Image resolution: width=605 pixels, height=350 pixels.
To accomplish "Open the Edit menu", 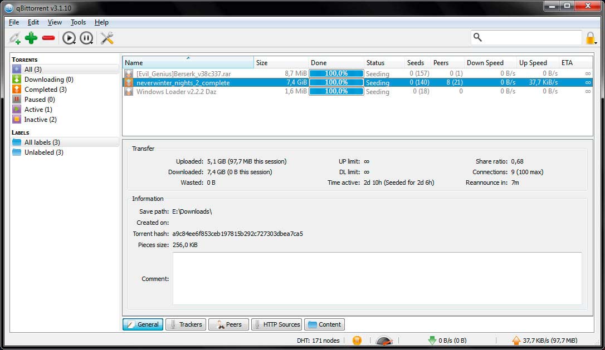I will (x=33, y=22).
